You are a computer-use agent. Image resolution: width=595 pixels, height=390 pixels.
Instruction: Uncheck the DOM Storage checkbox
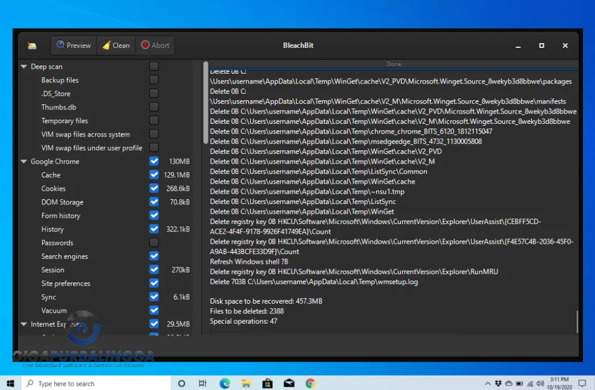click(x=154, y=202)
